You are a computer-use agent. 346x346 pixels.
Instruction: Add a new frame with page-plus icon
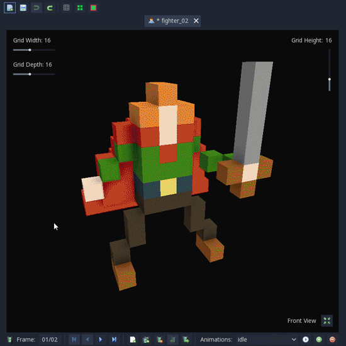pyautogui.click(x=133, y=339)
